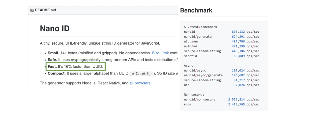This screenshot has height=113, width=313.
Task: Click the uuid/v4 benchmark label
Action: 190,46
